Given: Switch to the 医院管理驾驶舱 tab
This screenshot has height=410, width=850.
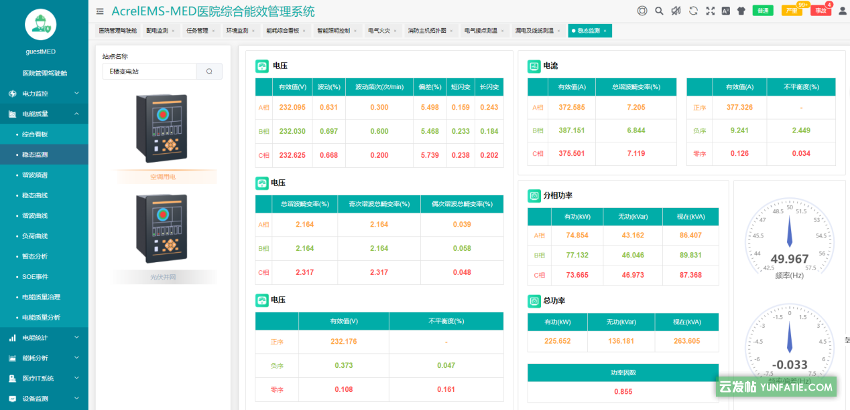Looking at the screenshot, I should [118, 31].
